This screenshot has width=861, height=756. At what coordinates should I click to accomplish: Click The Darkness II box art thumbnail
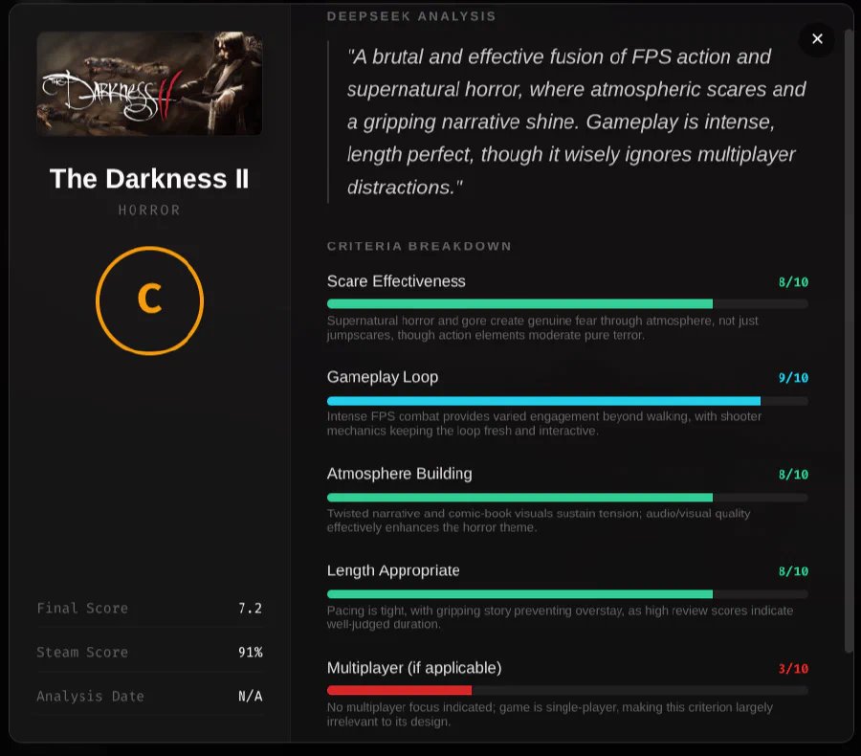click(x=149, y=82)
